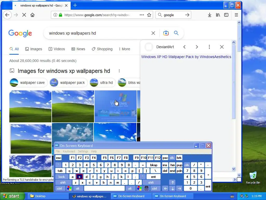Click the left Windows logo key on keyboard
The height and width of the screenshot is (200, 266).
pos(69,189)
